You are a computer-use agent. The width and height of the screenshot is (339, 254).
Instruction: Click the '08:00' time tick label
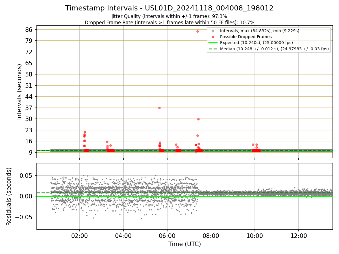coord(211,236)
